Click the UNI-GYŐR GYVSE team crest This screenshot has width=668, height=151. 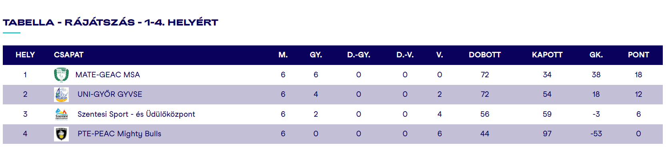pos(61,94)
